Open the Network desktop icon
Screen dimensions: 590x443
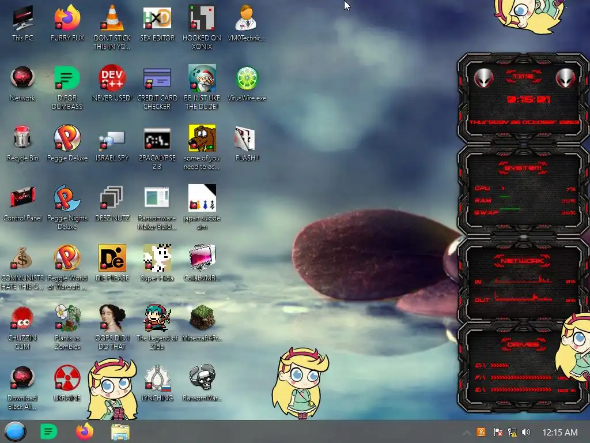[x=22, y=84]
